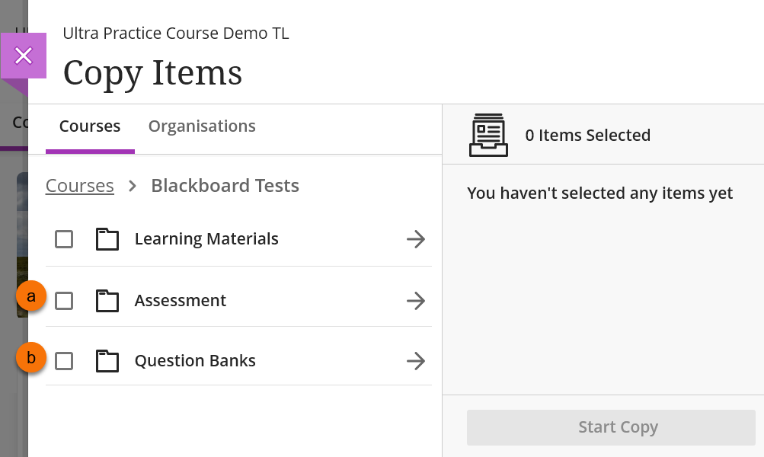
Task: Expand Question Banks using the arrow
Action: (x=415, y=361)
